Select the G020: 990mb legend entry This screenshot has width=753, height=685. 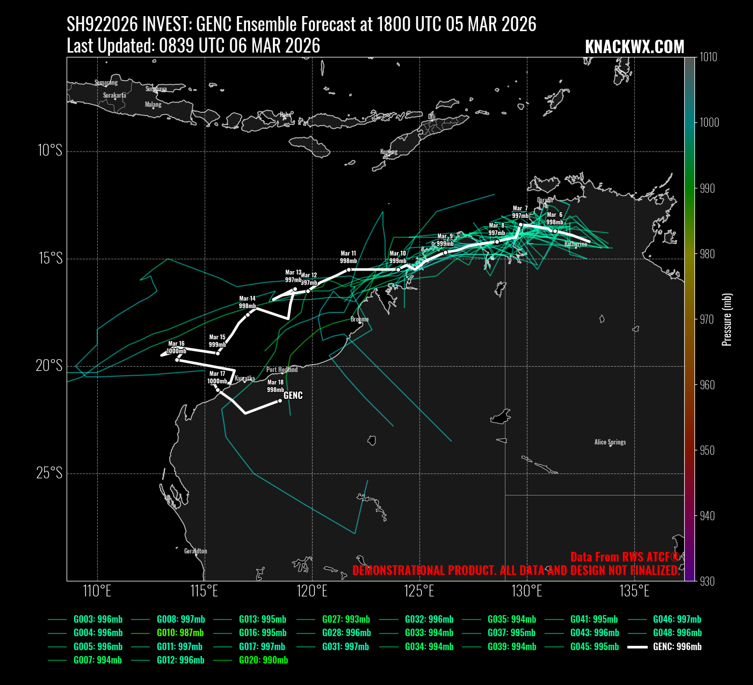pos(263,660)
